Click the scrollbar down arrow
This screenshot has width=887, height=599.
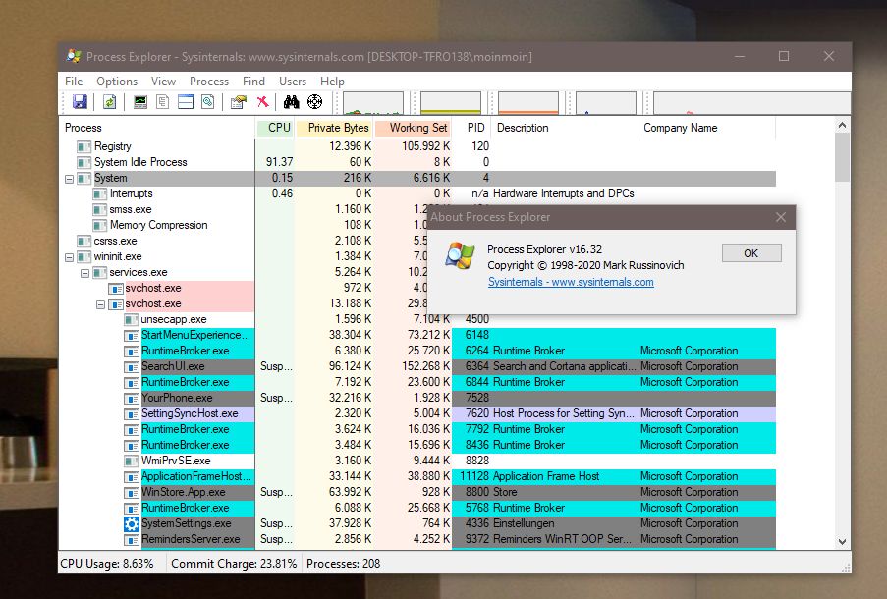(843, 541)
